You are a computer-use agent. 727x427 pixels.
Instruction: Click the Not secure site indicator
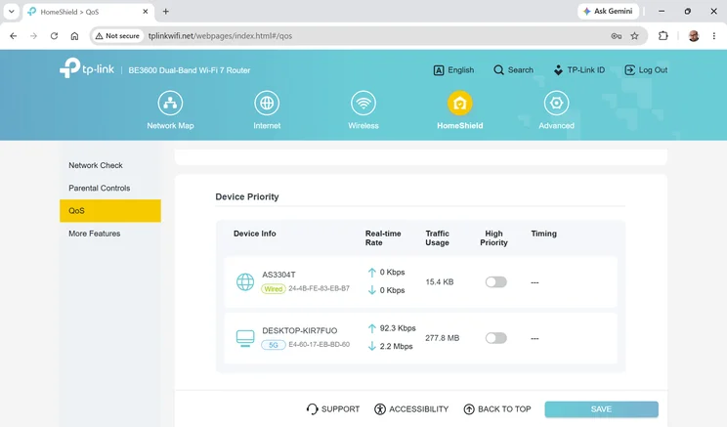click(x=117, y=36)
